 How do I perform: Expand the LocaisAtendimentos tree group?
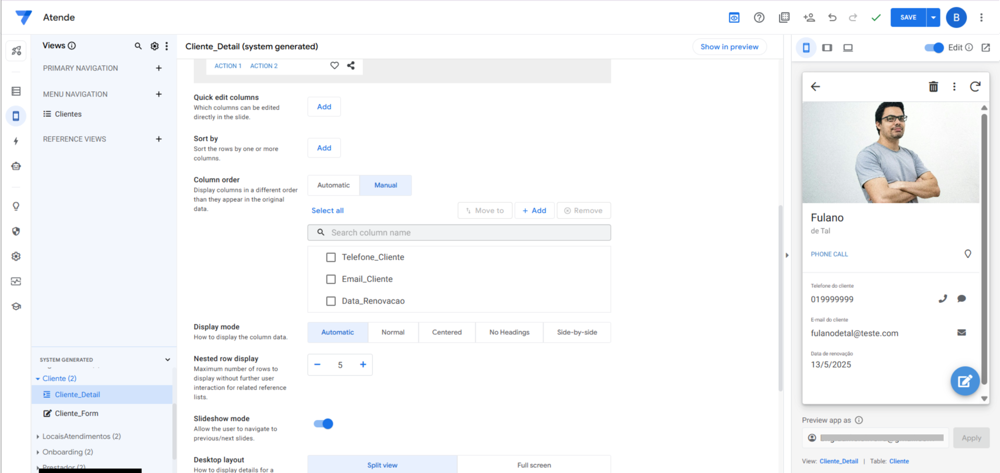38,436
